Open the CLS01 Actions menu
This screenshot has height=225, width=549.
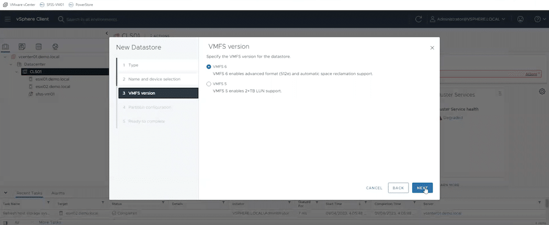point(160,36)
